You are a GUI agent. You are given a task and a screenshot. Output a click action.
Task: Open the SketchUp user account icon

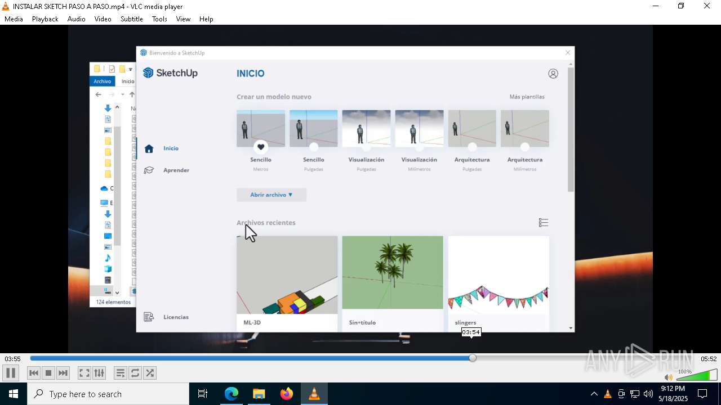(x=553, y=74)
